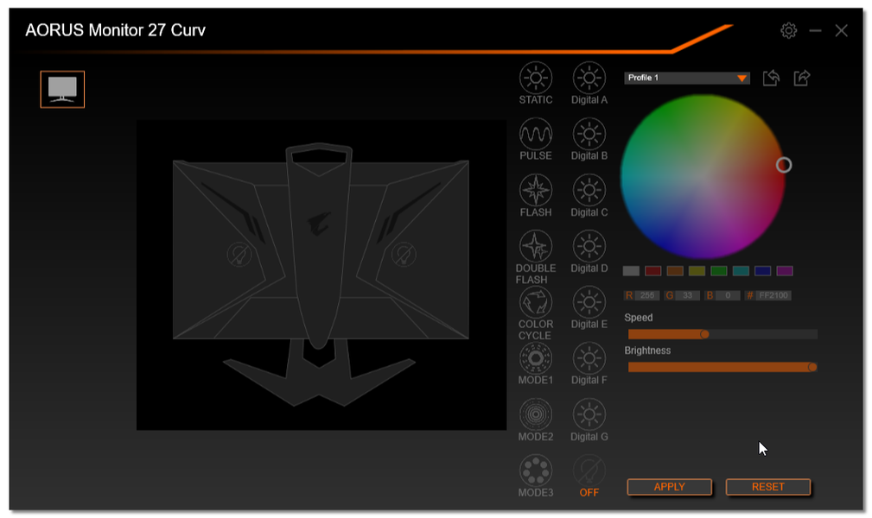This screenshot has height=518, width=872.
Task: Click the G value field
Action: [x=687, y=295]
